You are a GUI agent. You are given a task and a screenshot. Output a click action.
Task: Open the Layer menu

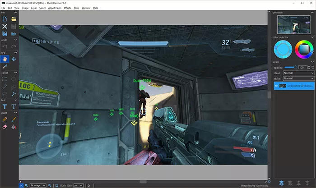[34, 8]
